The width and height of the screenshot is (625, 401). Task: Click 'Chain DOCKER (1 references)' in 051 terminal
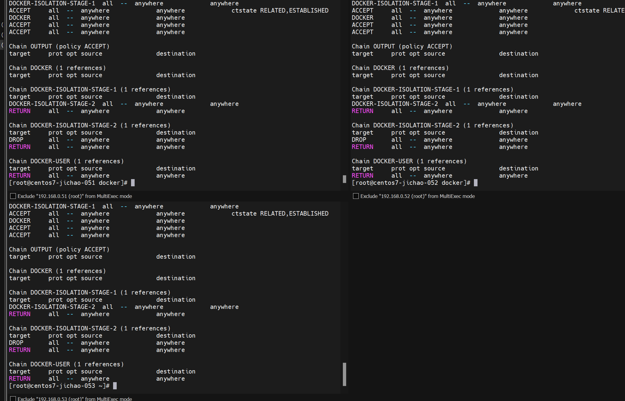click(x=57, y=68)
